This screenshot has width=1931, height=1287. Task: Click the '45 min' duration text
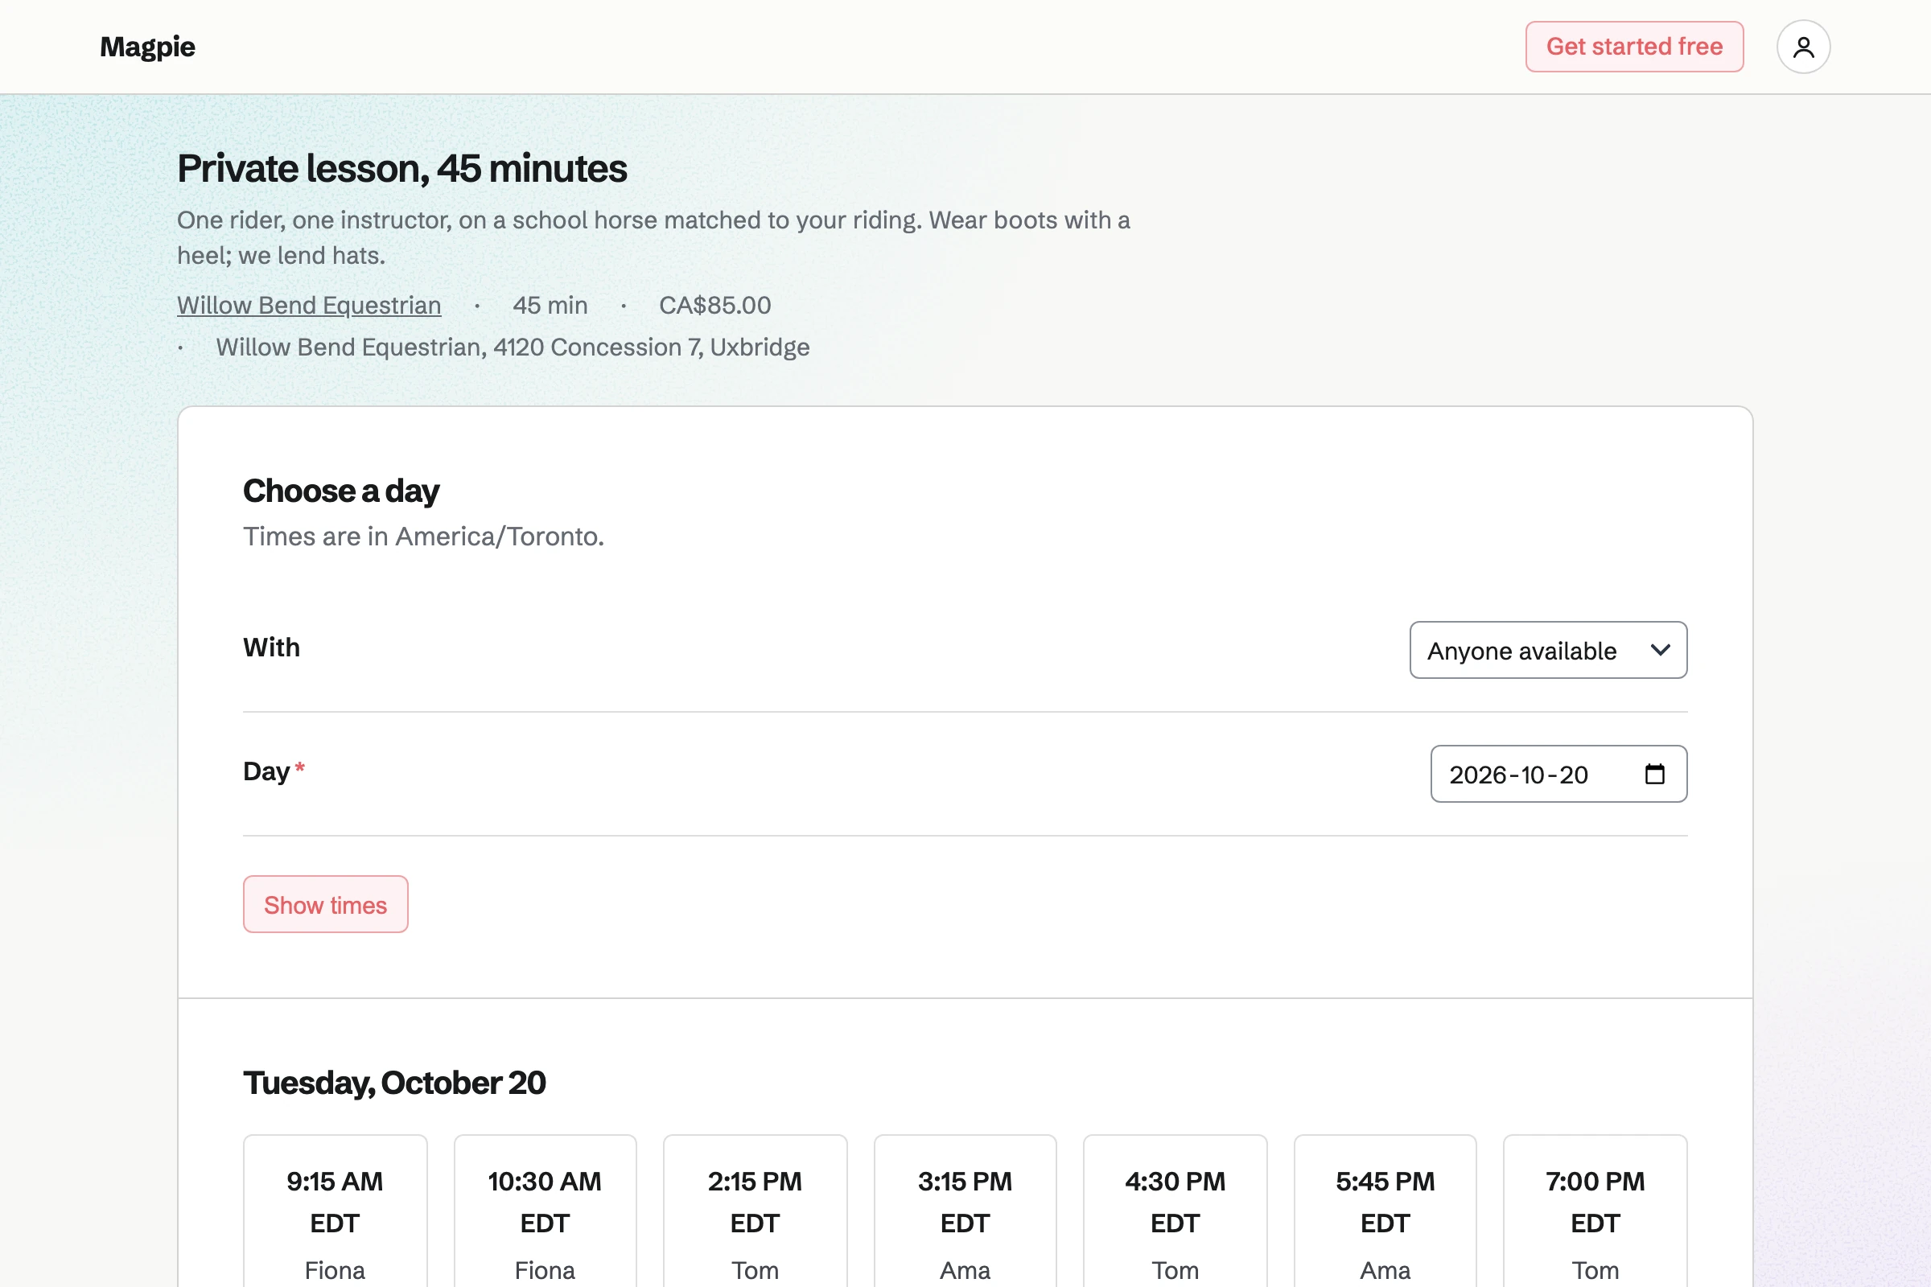[x=550, y=306]
